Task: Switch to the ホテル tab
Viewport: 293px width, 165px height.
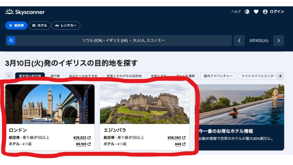Action: point(39,25)
